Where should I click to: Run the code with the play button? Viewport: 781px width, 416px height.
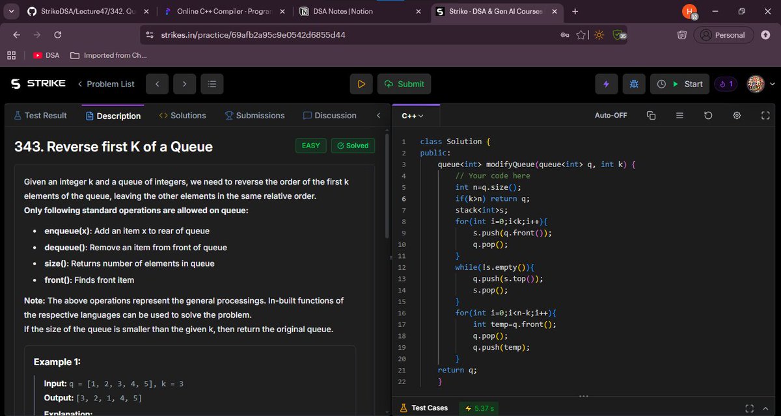pos(361,84)
